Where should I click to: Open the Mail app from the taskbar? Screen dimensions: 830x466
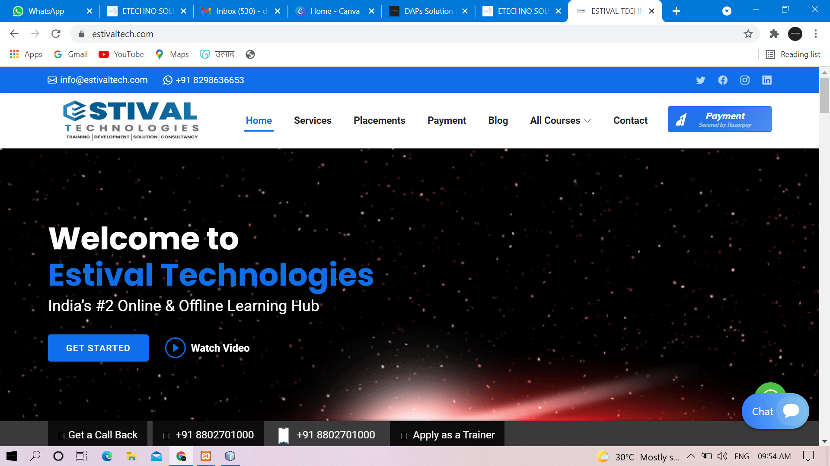[156, 456]
